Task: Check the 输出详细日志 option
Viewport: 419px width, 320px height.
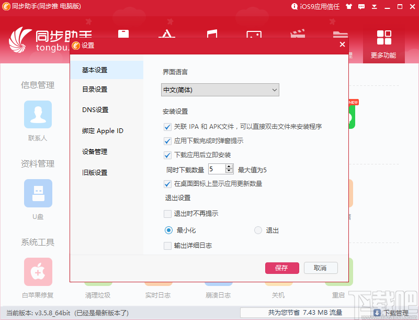Action: coord(167,246)
